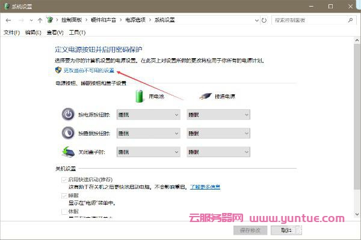Enable the 休眠 checkbox
The height and width of the screenshot is (240, 361).
pyautogui.click(x=64, y=211)
